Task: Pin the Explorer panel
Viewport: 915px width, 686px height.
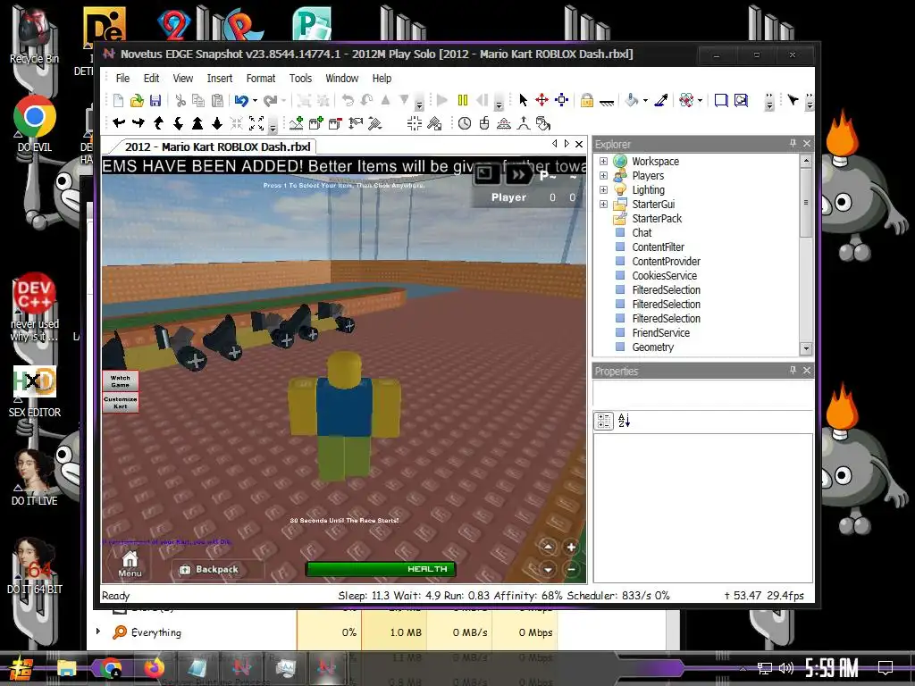Action: click(793, 143)
